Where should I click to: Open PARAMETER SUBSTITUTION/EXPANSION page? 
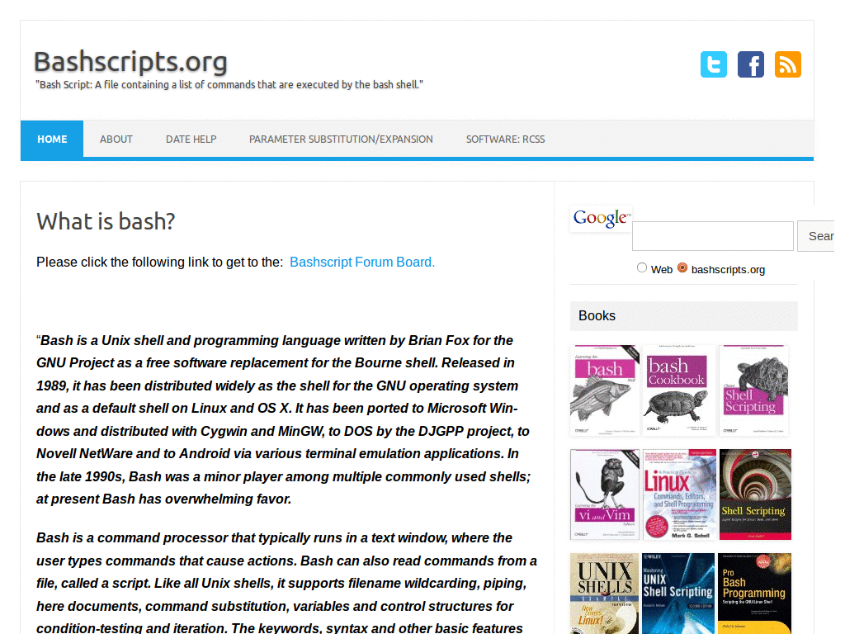341,139
